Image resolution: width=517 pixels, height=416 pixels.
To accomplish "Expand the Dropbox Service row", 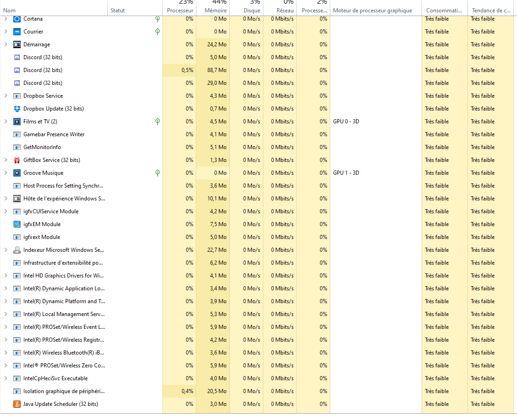I will pyautogui.click(x=6, y=96).
